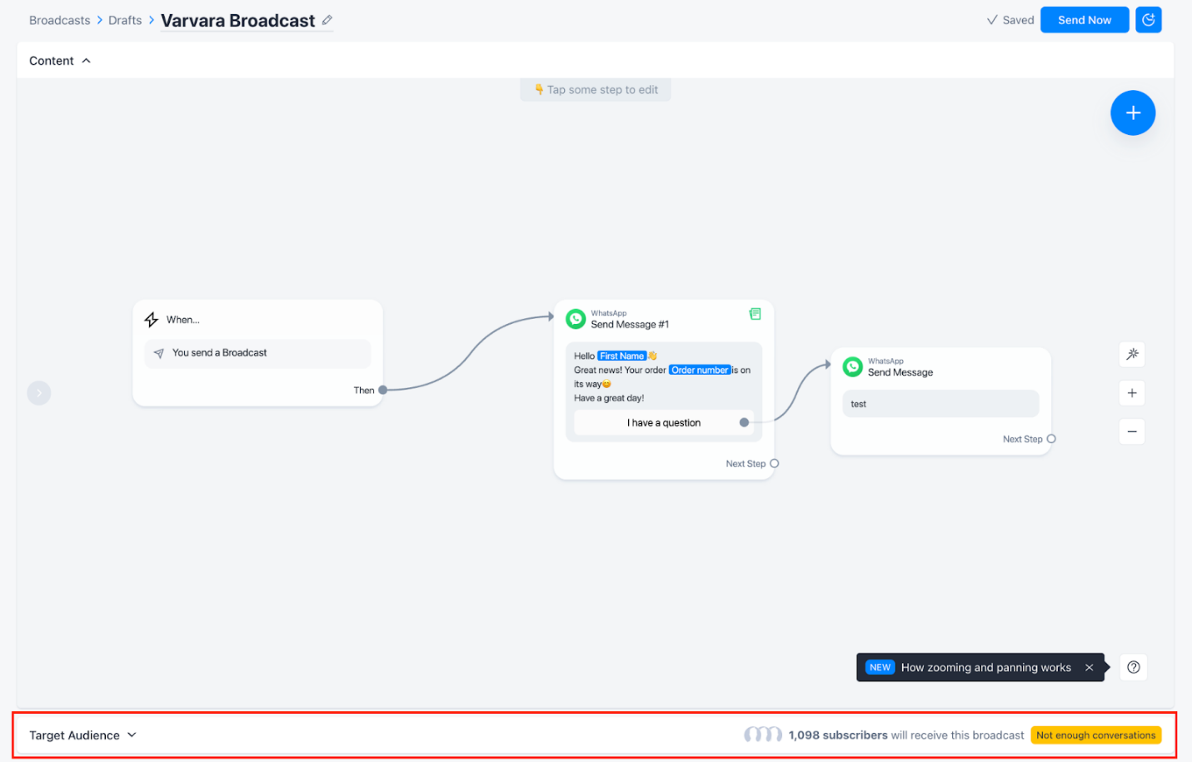
Task: Click the blue plus add step button
Action: coord(1132,113)
